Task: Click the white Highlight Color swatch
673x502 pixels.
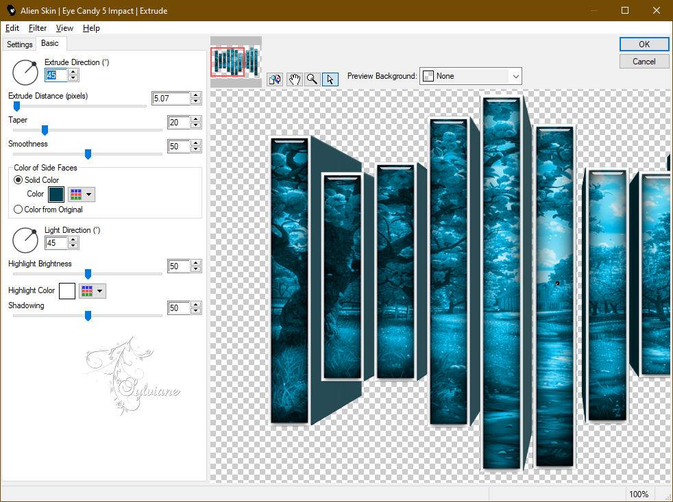Action: (x=67, y=291)
